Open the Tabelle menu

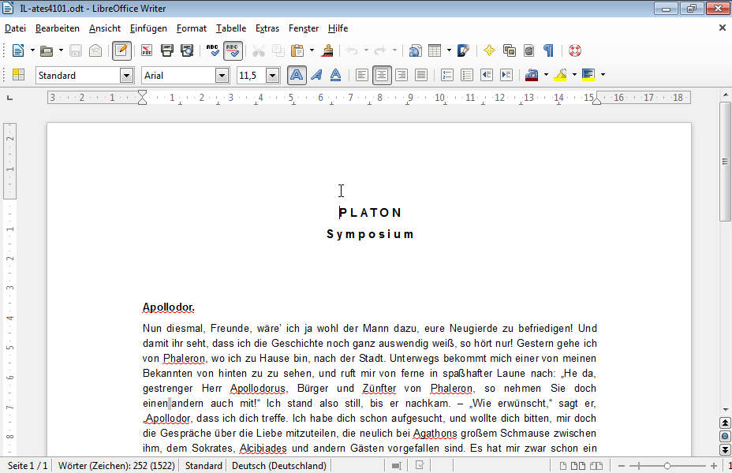click(x=231, y=28)
